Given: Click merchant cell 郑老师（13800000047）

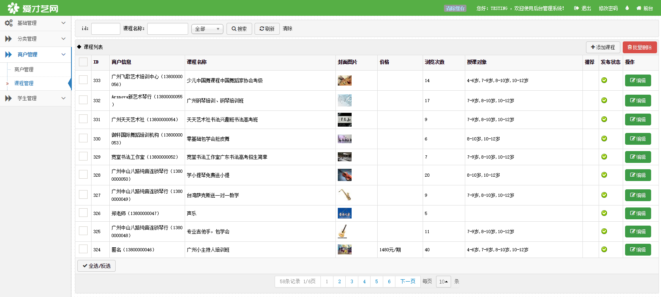Looking at the screenshot, I should tap(135, 213).
